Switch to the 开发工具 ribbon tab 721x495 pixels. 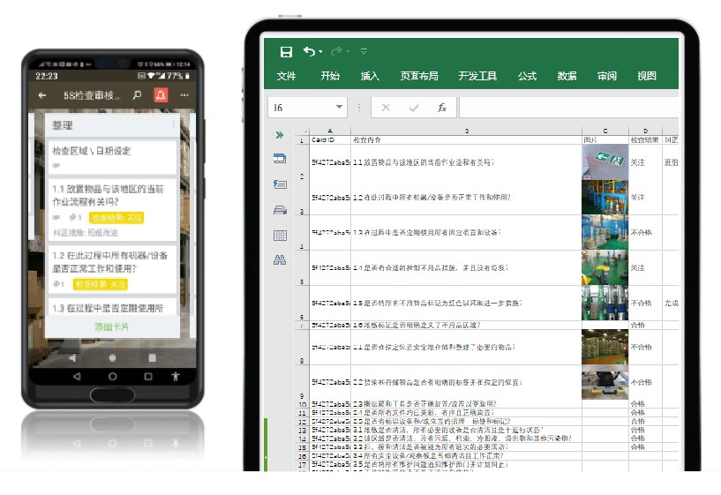click(477, 77)
